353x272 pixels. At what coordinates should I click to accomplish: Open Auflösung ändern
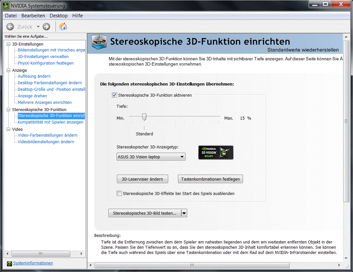pyautogui.click(x=34, y=76)
